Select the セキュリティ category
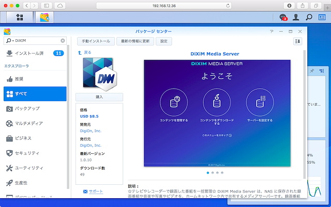 [35, 153]
